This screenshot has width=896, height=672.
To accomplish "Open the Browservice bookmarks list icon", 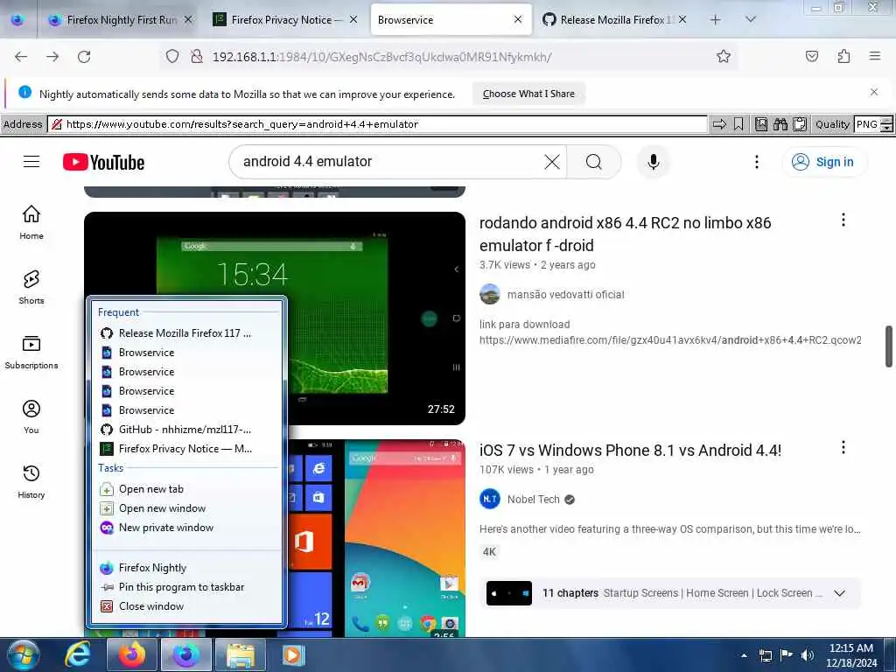I will click(761, 124).
